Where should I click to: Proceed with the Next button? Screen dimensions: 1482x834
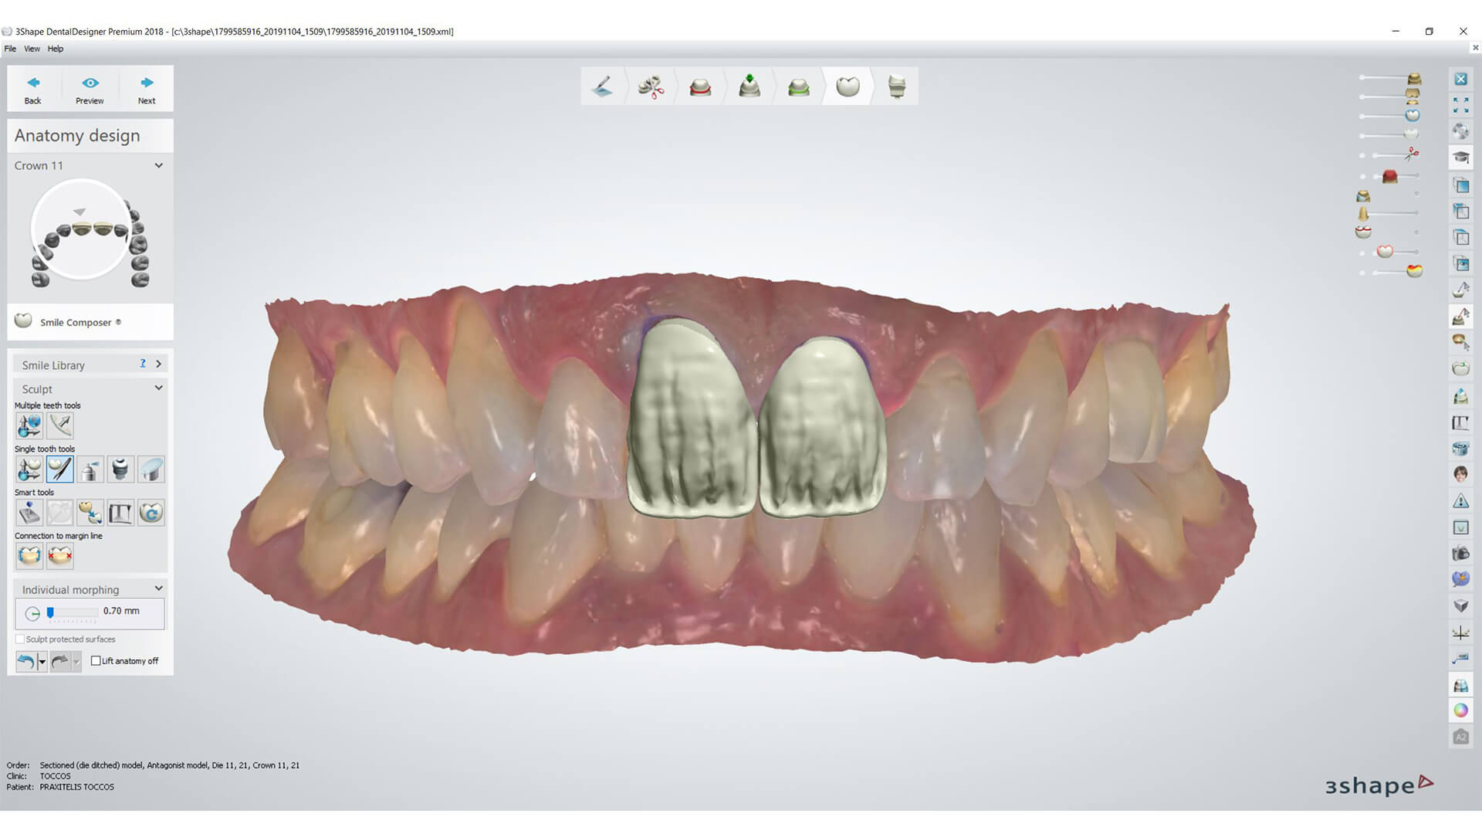tap(147, 89)
